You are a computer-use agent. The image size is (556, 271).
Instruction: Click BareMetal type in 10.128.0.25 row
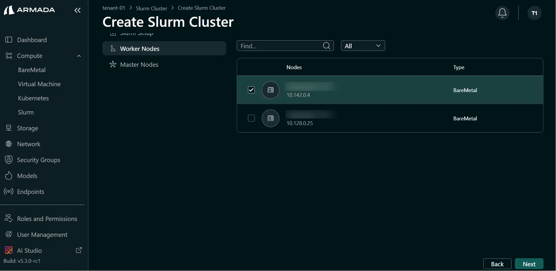[465, 118]
